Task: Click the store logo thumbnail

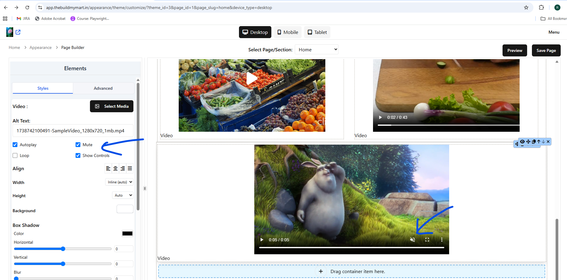Action: (x=10, y=32)
